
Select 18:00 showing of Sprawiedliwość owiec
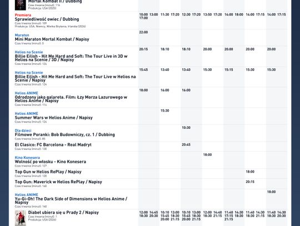pyautogui.click(x=239, y=14)
